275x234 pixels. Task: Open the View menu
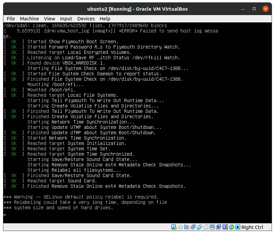(x=49, y=19)
